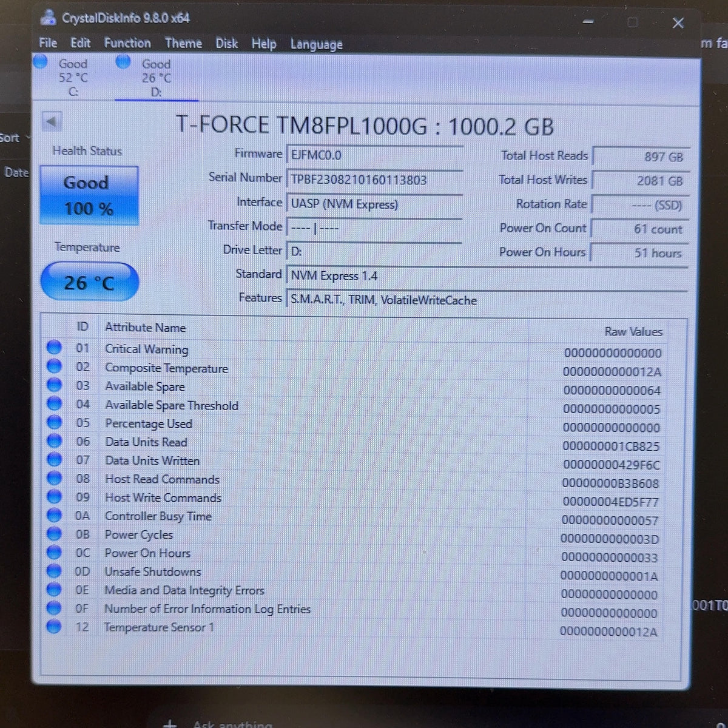728x728 pixels.
Task: Click the Serial Number field
Action: [x=374, y=180]
